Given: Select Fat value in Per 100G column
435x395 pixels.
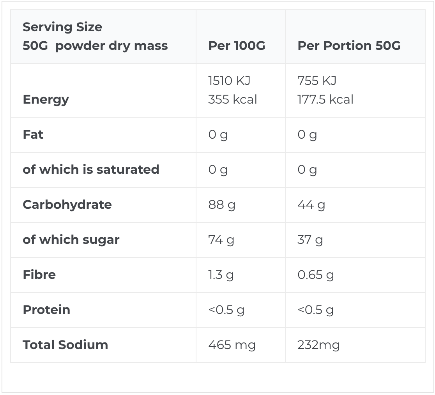Looking at the screenshot, I should [x=218, y=135].
